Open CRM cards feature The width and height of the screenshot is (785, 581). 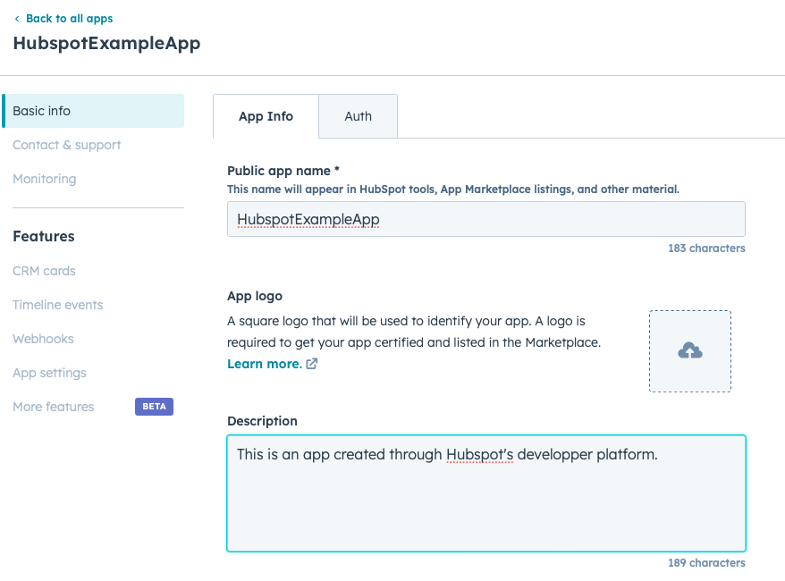(x=44, y=271)
